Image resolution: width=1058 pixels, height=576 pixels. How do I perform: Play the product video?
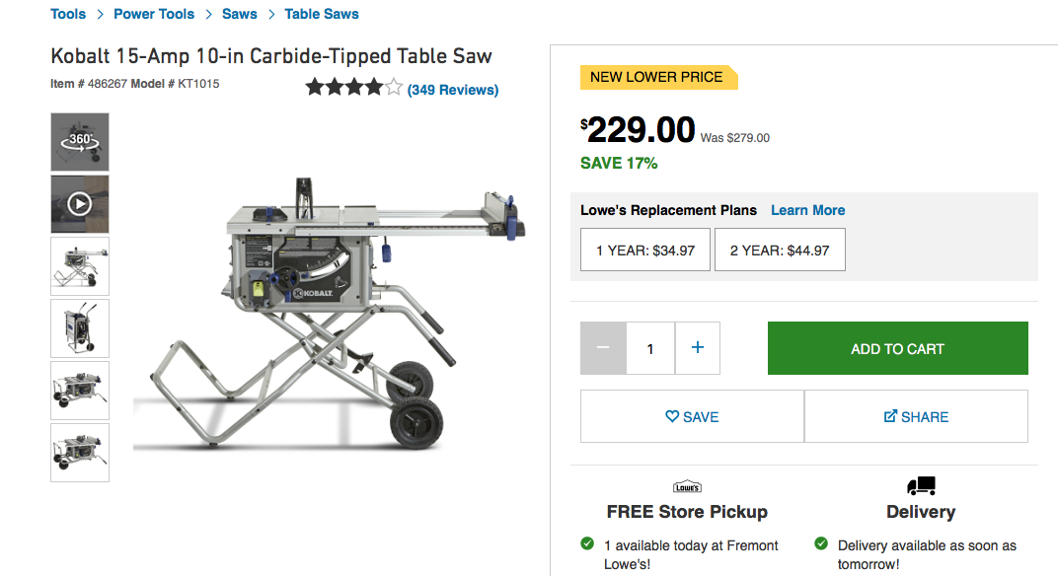click(x=79, y=203)
